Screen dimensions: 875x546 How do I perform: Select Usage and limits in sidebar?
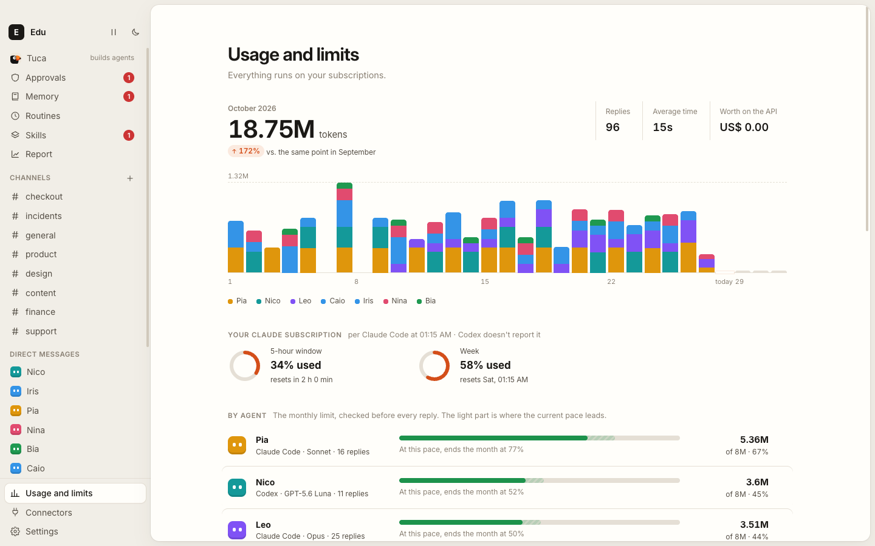75,493
